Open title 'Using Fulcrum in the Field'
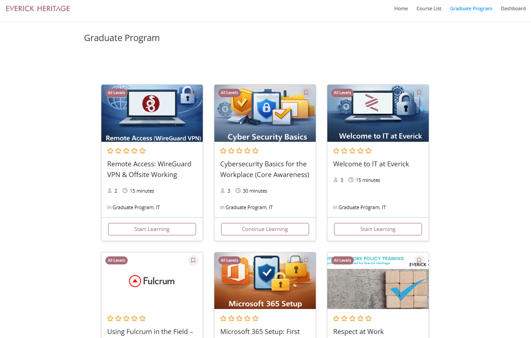This screenshot has height=338, width=531. coord(150,332)
